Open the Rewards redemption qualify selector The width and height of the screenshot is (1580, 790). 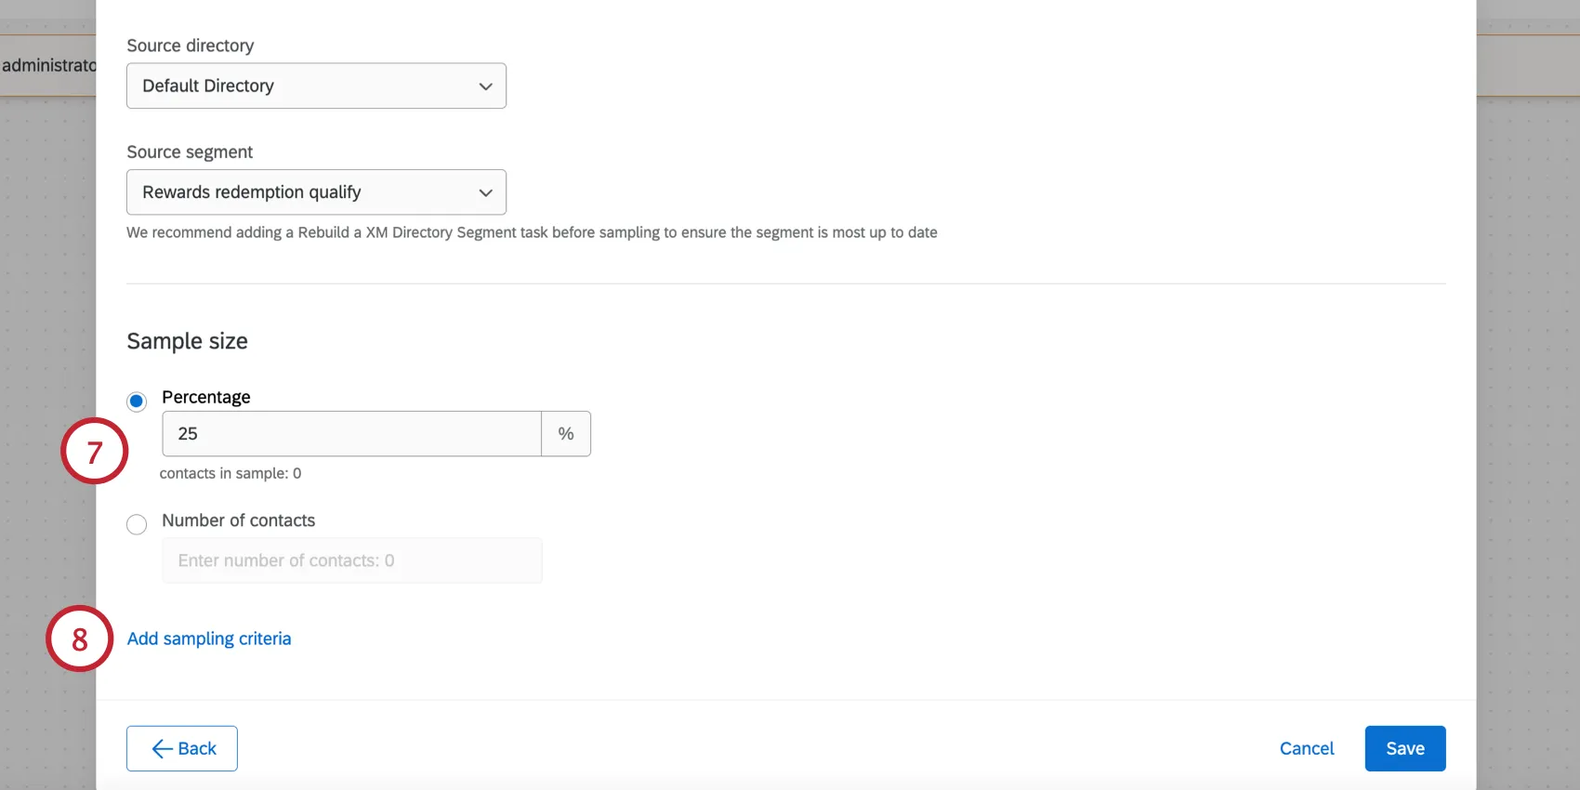pos(316,192)
